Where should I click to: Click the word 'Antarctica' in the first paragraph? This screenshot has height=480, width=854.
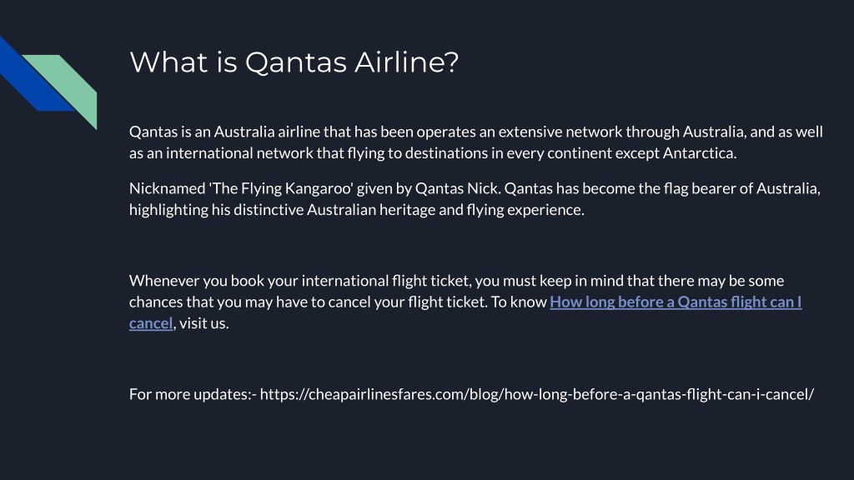tap(700, 153)
